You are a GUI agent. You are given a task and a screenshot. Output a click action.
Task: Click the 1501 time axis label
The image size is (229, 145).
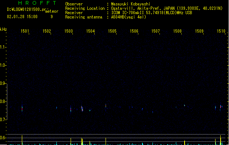point(25,31)
